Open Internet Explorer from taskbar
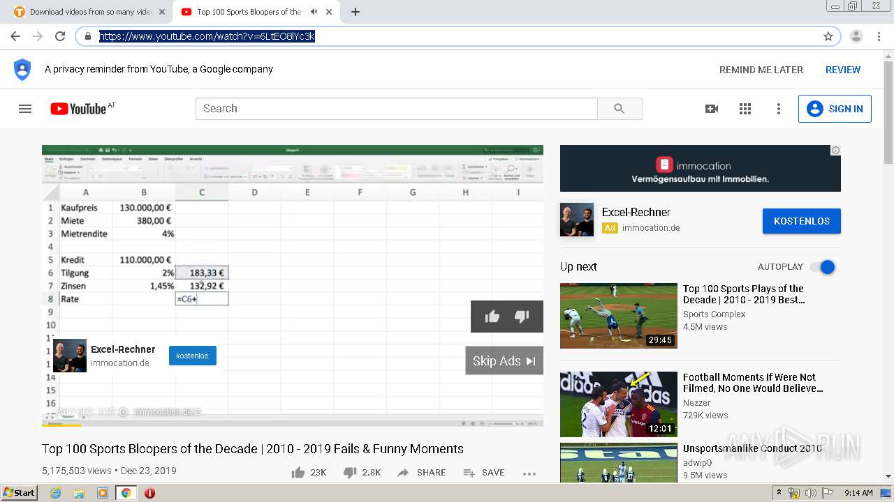 click(55, 493)
